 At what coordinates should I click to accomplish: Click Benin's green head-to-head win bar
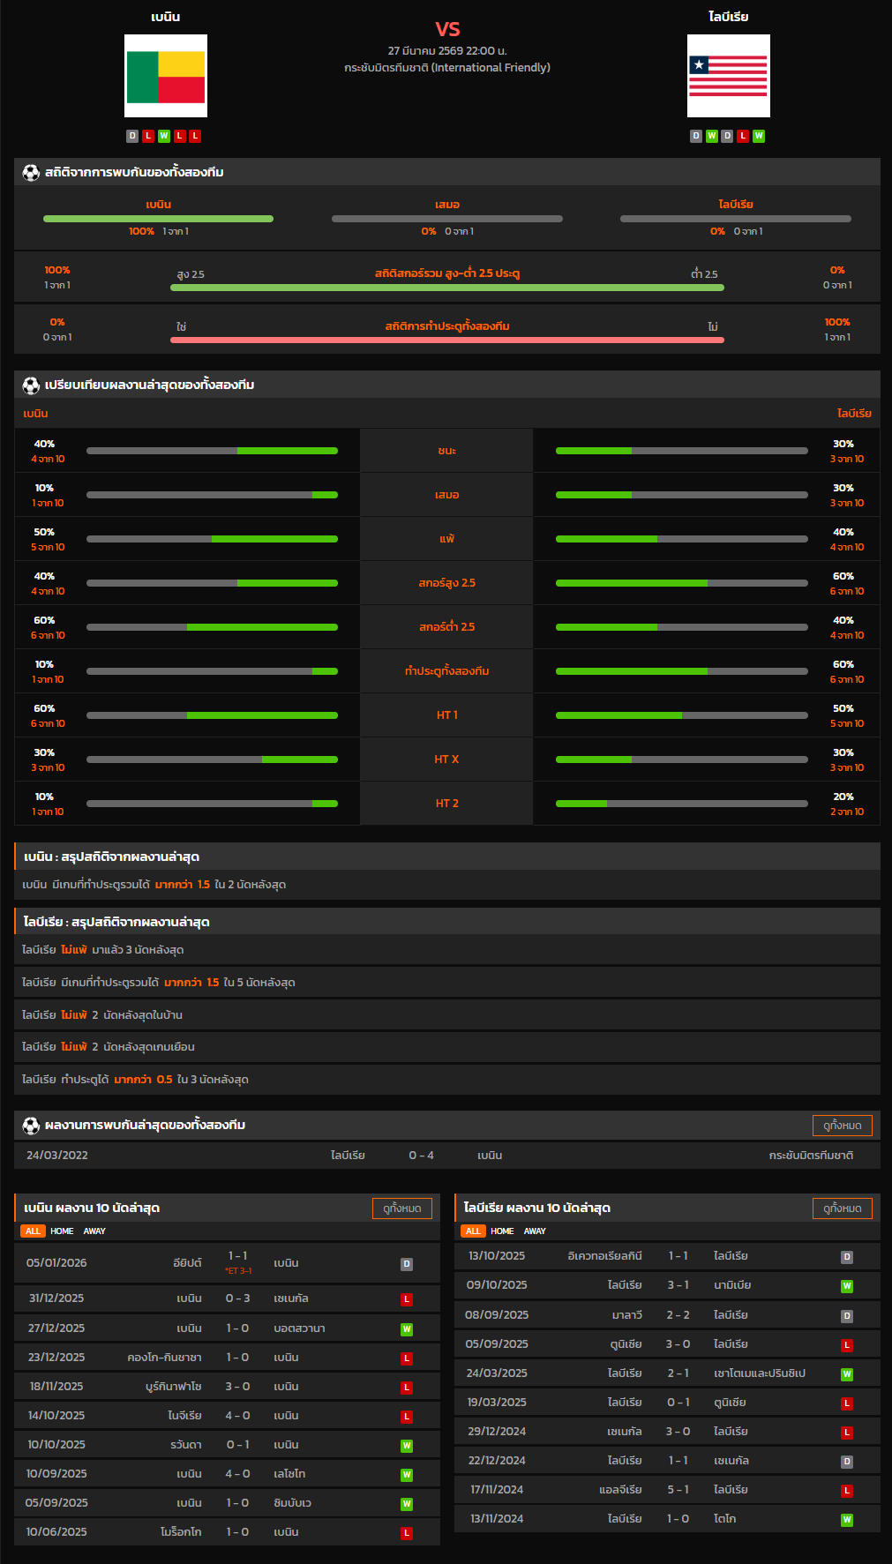click(x=158, y=219)
